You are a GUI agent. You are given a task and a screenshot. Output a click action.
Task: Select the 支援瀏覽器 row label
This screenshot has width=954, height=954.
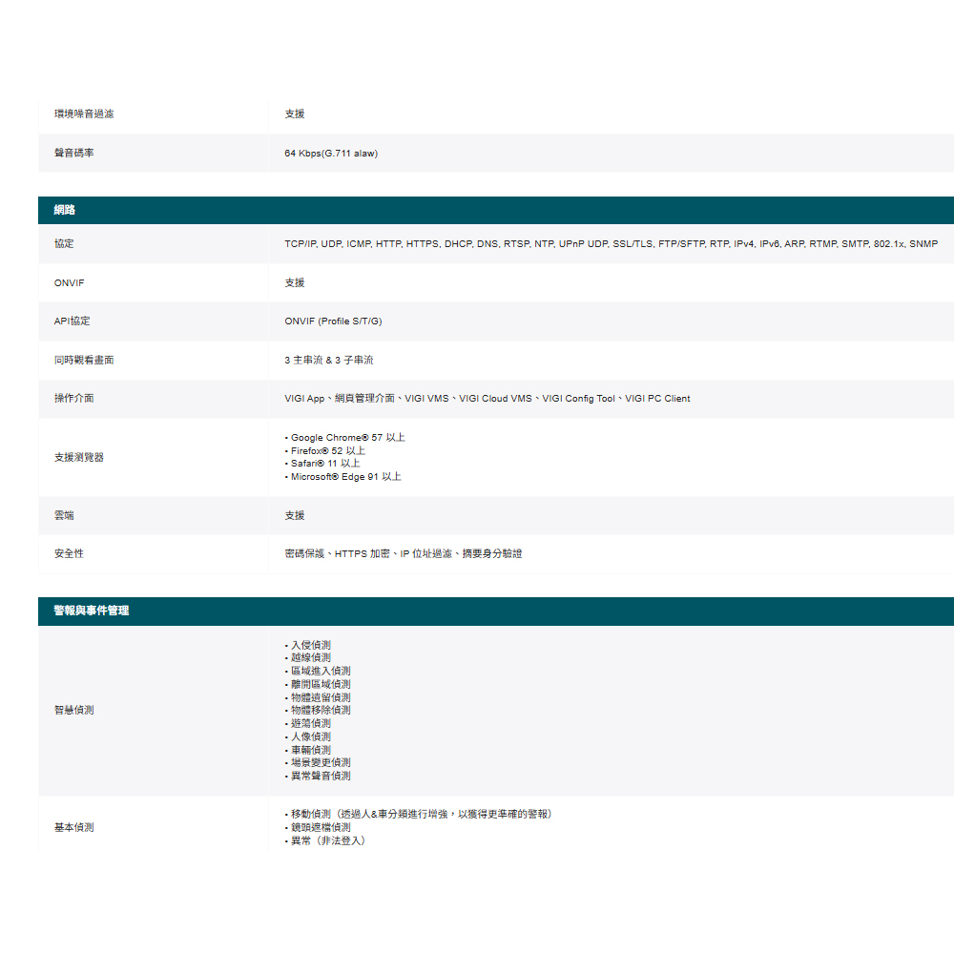[x=79, y=458]
